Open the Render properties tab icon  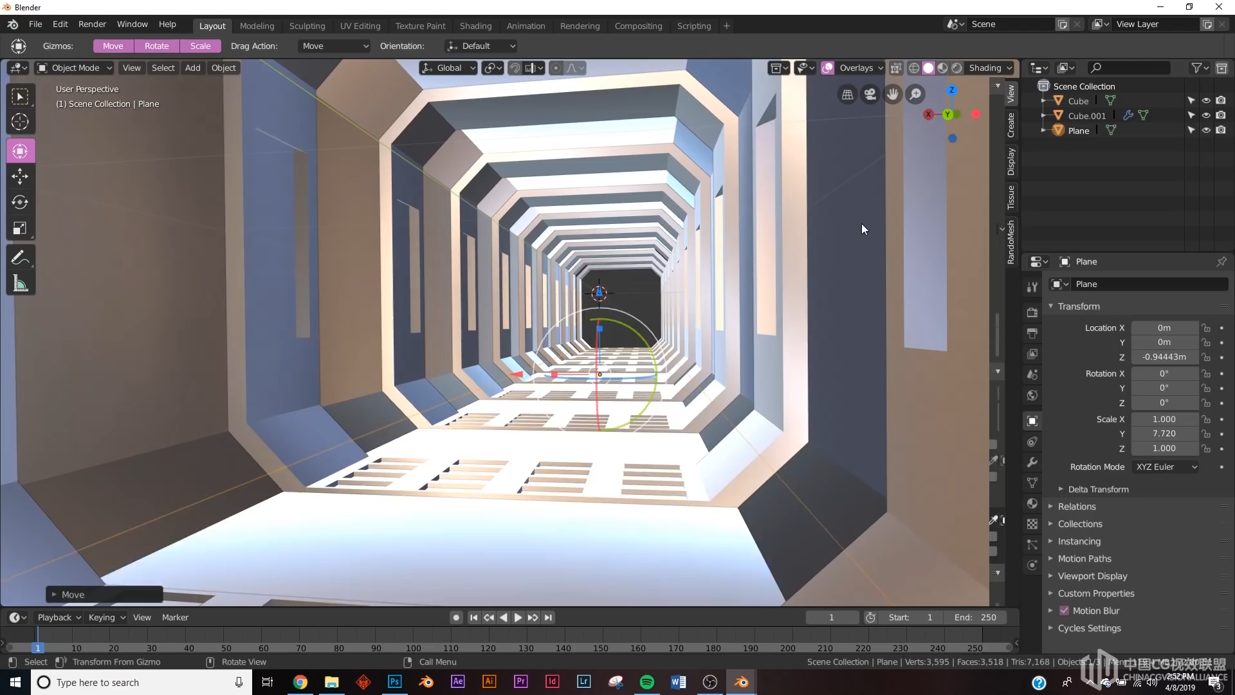point(1032,313)
